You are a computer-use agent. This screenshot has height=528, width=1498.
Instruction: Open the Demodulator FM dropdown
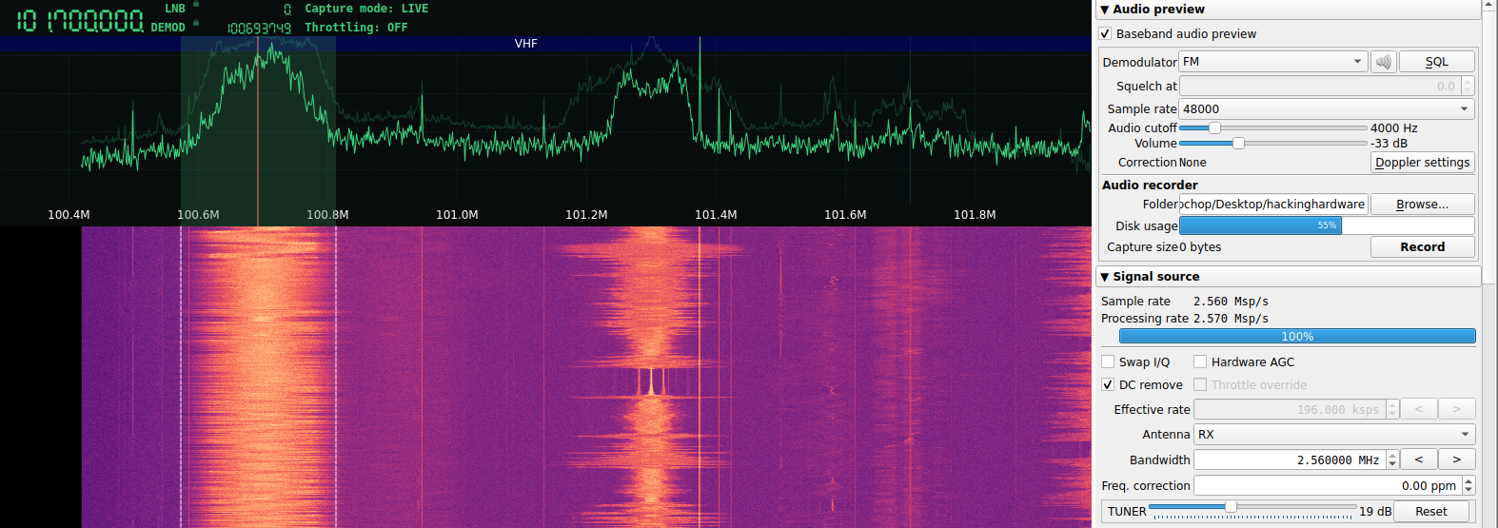(1272, 62)
